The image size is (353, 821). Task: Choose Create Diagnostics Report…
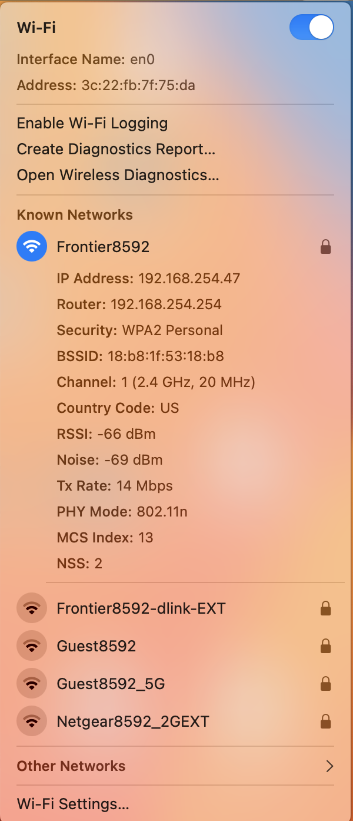click(x=116, y=149)
